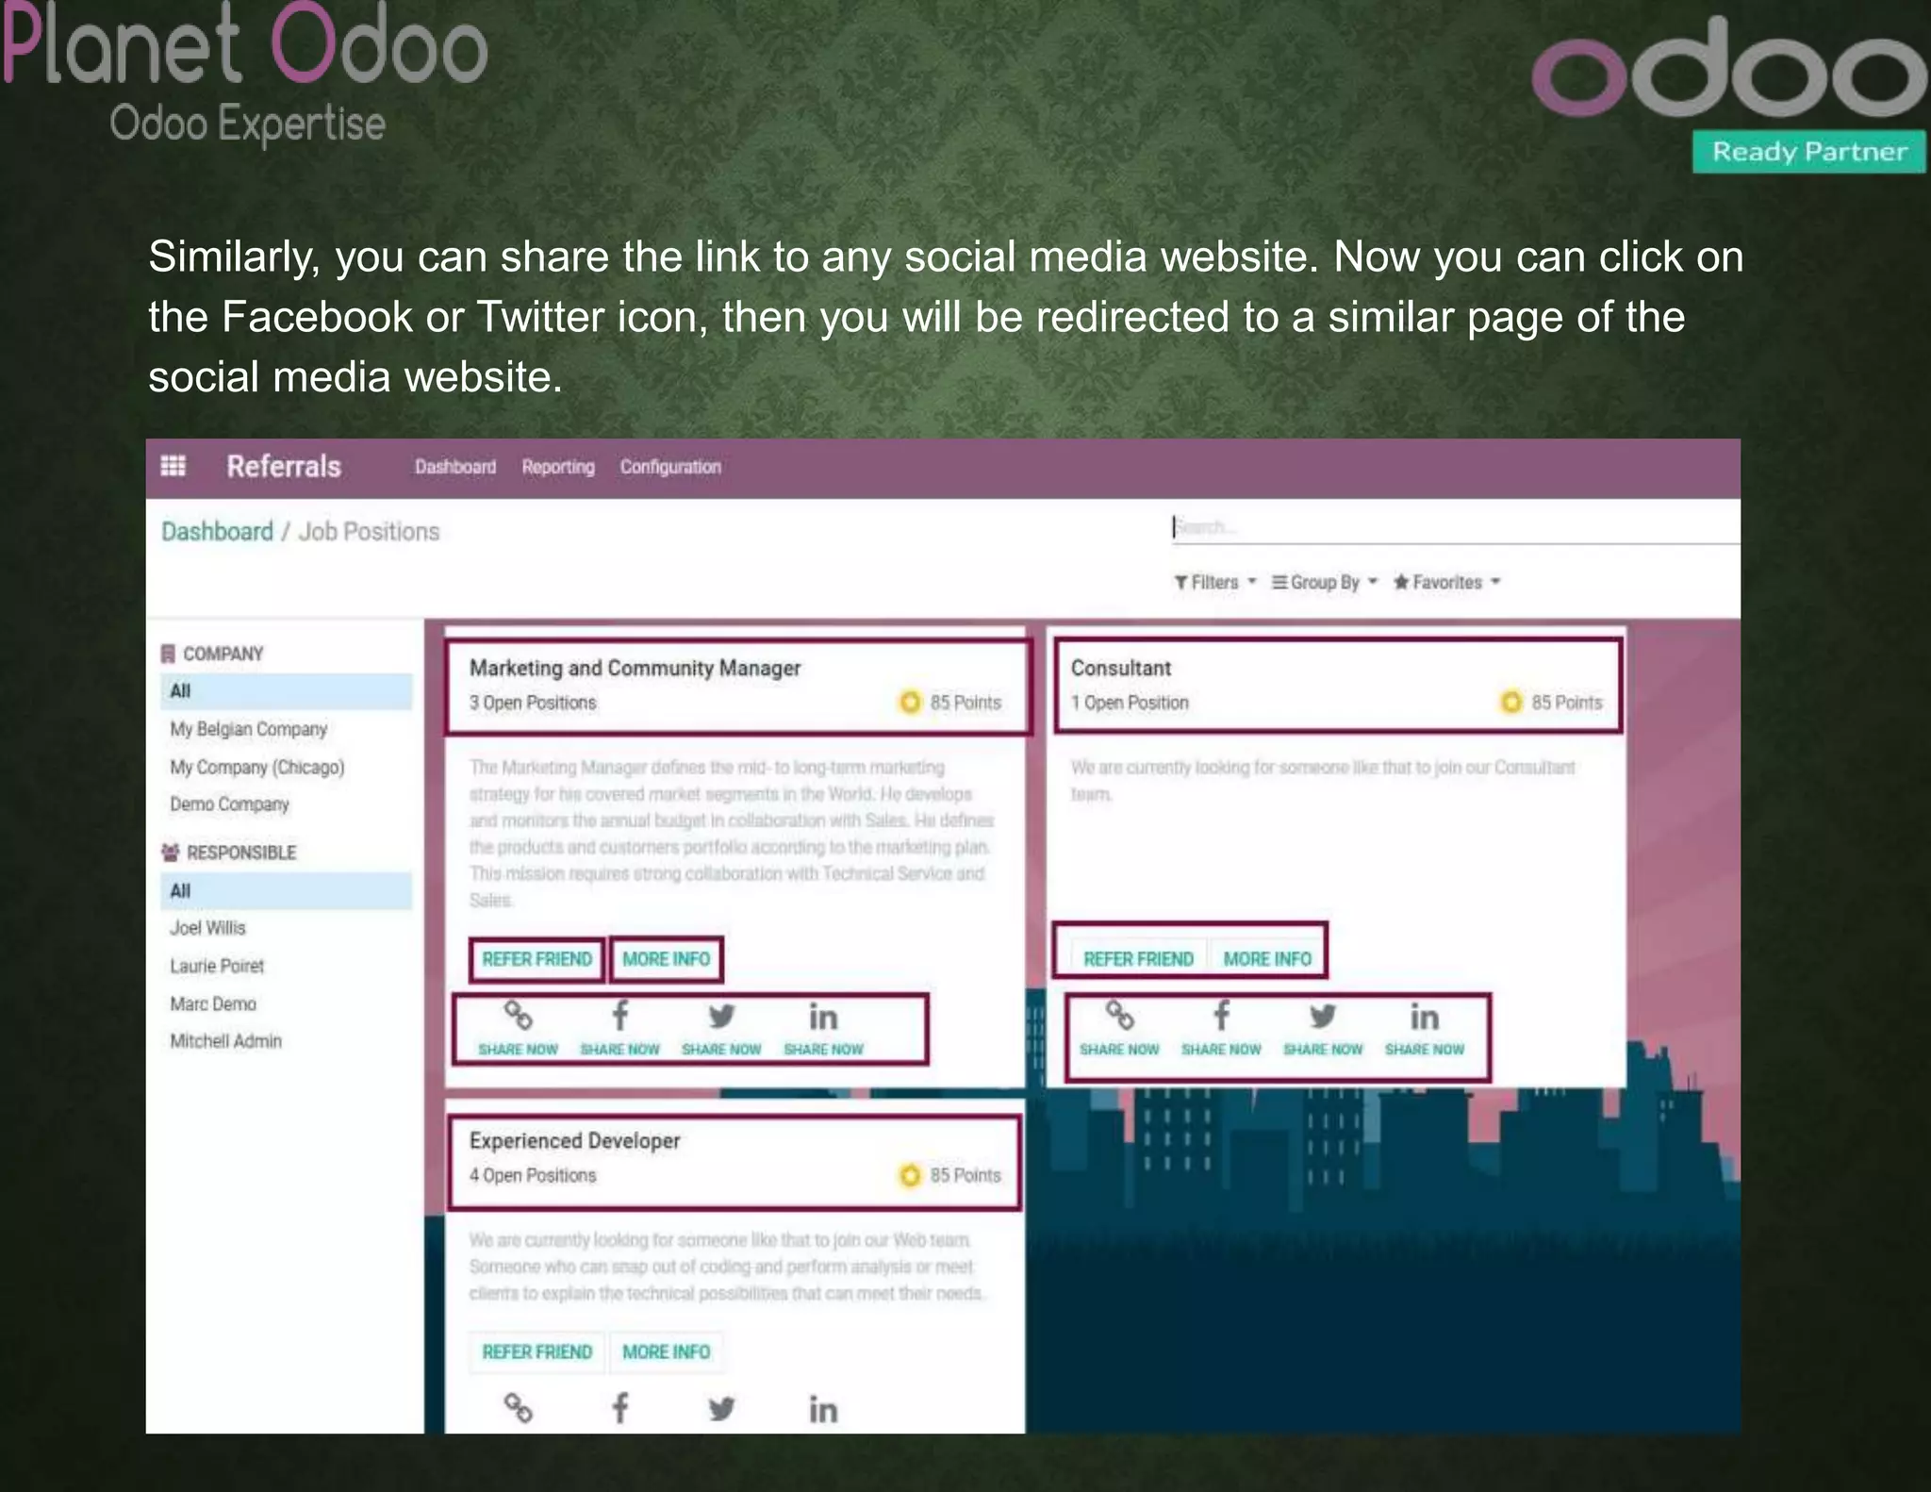The height and width of the screenshot is (1492, 1931).
Task: Select All under Company filter
Action: pyautogui.click(x=287, y=691)
